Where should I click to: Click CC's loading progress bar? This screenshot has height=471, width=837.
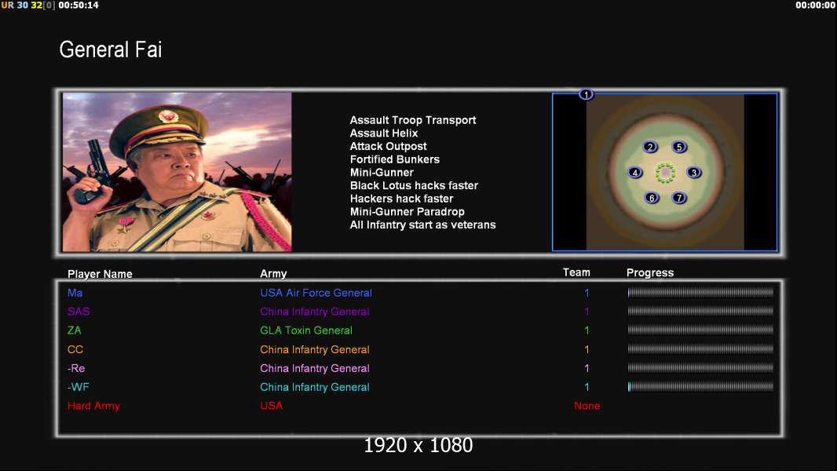pyautogui.click(x=700, y=349)
